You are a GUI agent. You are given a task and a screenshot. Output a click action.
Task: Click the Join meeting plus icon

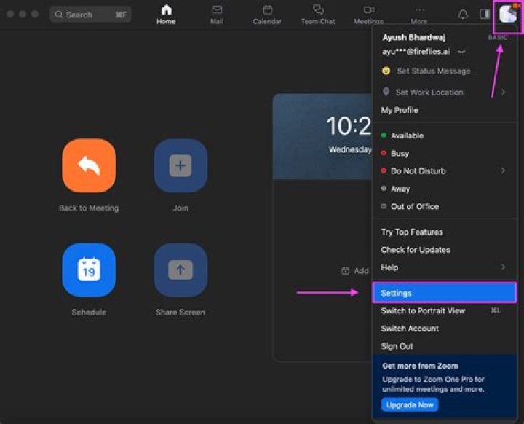coord(180,165)
